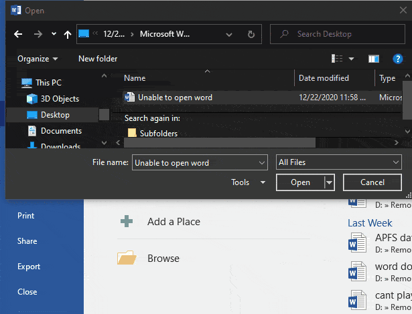The height and width of the screenshot is (314, 412).
Task: Click the 3D Objects cube icon
Action: click(x=32, y=99)
